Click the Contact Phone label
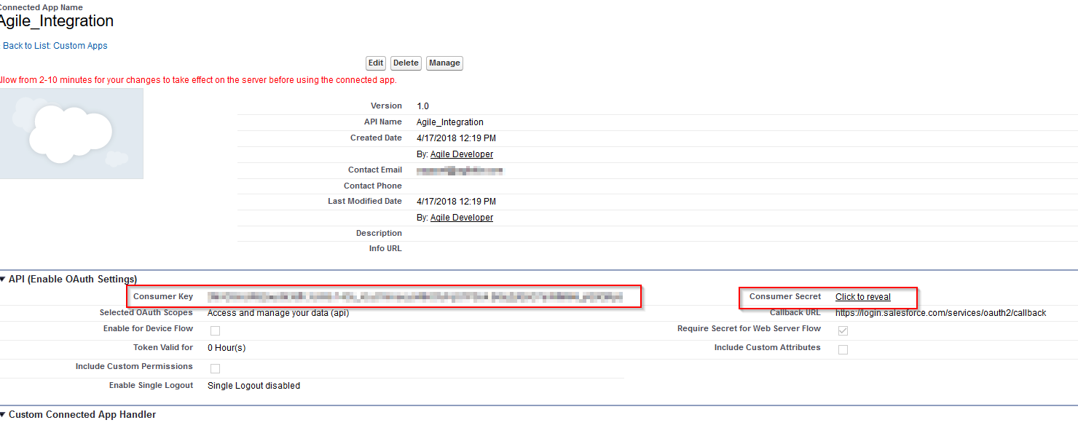Screen dimensions: 1078x428 point(373,186)
